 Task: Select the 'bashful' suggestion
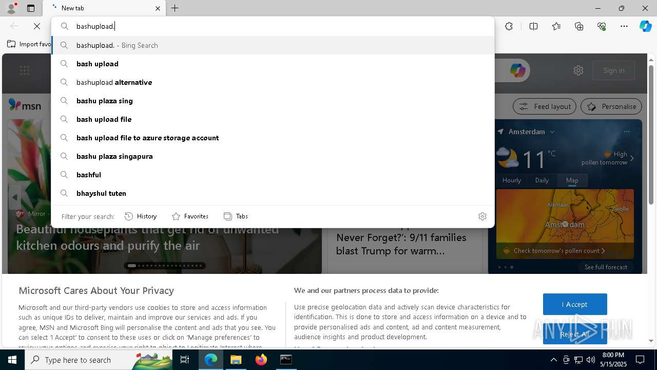[x=273, y=175]
